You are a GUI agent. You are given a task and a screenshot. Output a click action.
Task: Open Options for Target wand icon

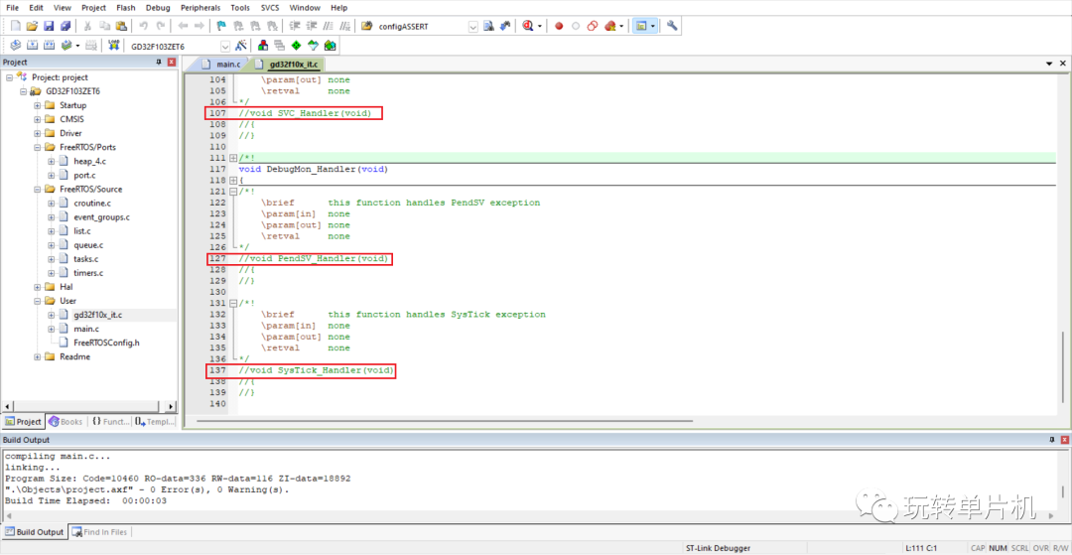coord(240,46)
